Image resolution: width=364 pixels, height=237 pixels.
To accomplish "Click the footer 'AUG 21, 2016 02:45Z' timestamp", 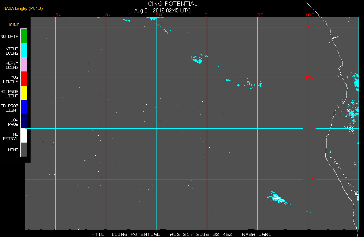I will tap(201, 234).
